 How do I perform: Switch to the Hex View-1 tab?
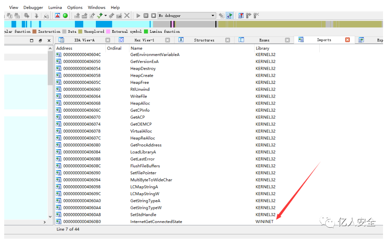point(144,40)
